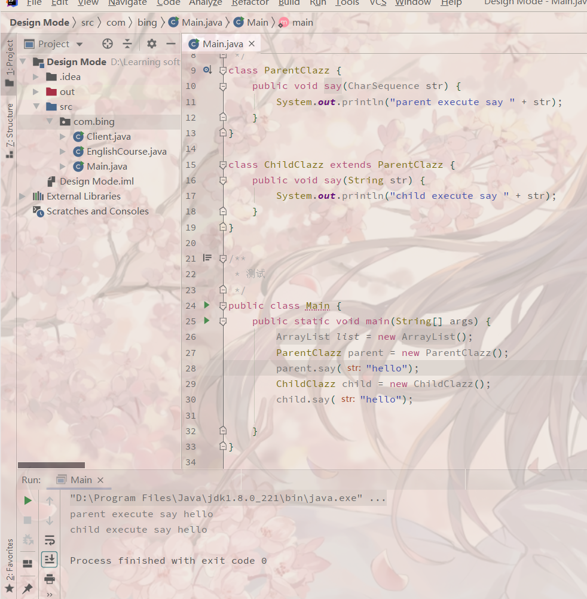The image size is (587, 599).
Task: Click the Restore Layout icon in Run panel
Action: click(27, 564)
